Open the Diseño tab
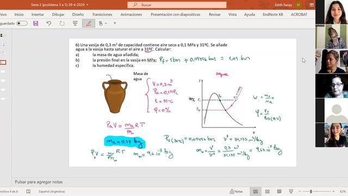The width and height of the screenshot is (348, 196). click(78, 15)
